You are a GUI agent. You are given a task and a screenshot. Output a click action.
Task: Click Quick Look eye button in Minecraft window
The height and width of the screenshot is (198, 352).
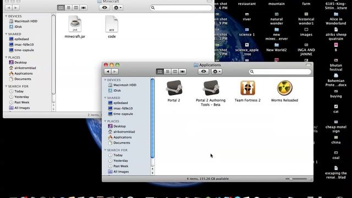click(x=105, y=8)
